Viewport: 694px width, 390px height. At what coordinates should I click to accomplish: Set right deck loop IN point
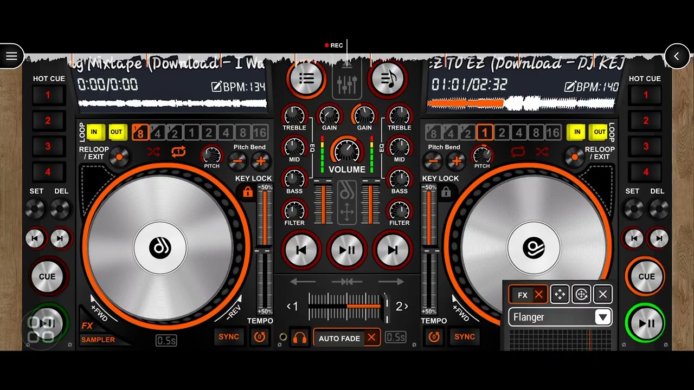pyautogui.click(x=577, y=132)
